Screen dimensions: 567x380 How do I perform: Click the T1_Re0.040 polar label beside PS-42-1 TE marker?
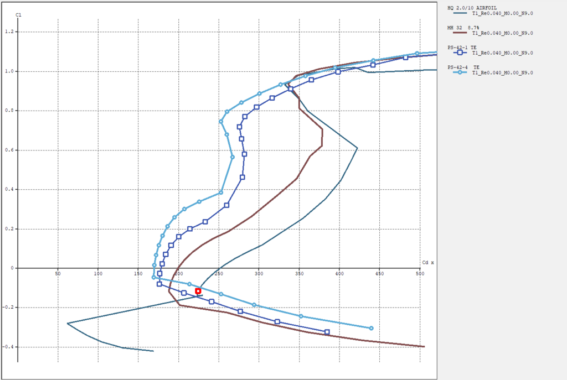(502, 54)
